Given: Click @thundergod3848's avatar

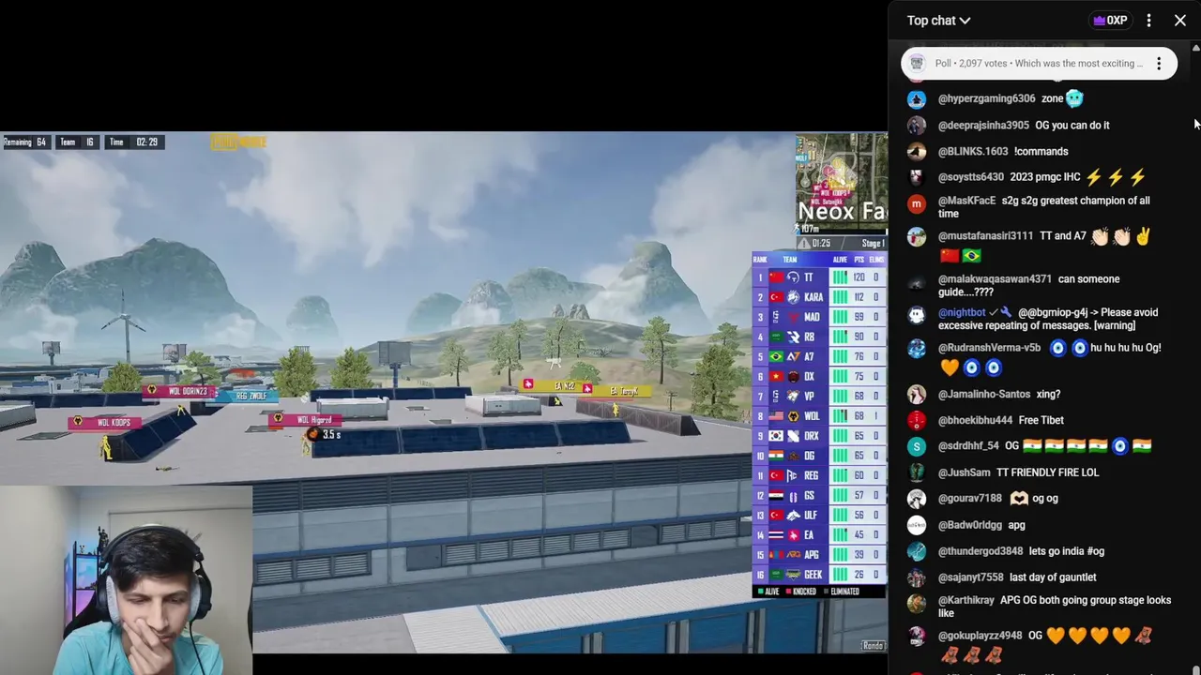Looking at the screenshot, I should [917, 551].
